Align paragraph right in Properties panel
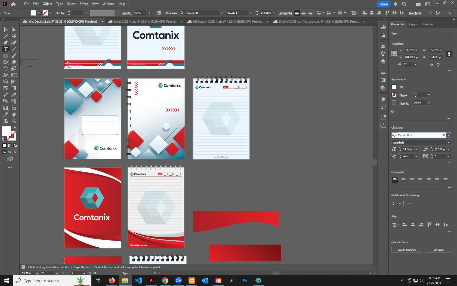 coord(412,180)
